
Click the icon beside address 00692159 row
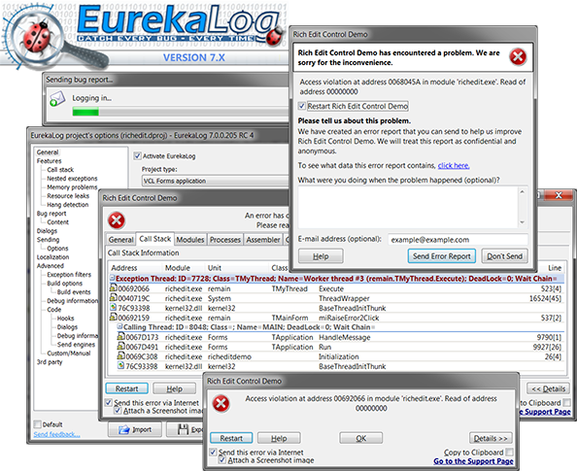tap(114, 318)
